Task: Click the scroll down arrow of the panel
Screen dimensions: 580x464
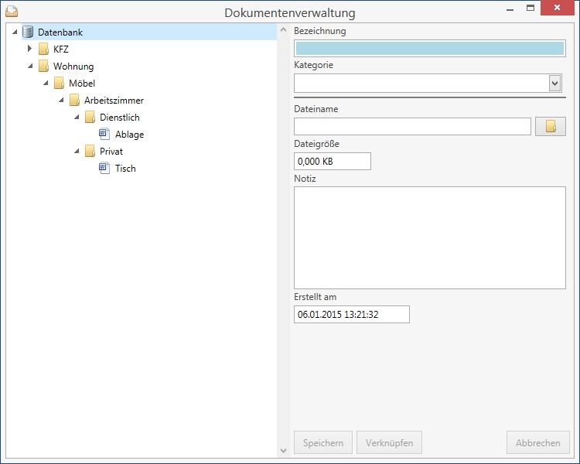Action: coord(283,450)
